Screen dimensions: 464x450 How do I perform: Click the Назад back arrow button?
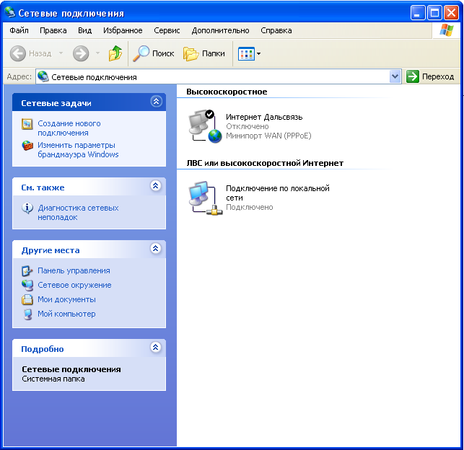pyautogui.click(x=31, y=53)
